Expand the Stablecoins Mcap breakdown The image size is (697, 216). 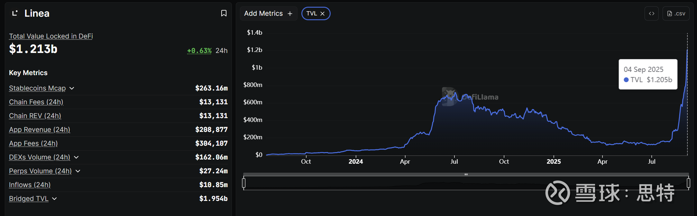(72, 88)
